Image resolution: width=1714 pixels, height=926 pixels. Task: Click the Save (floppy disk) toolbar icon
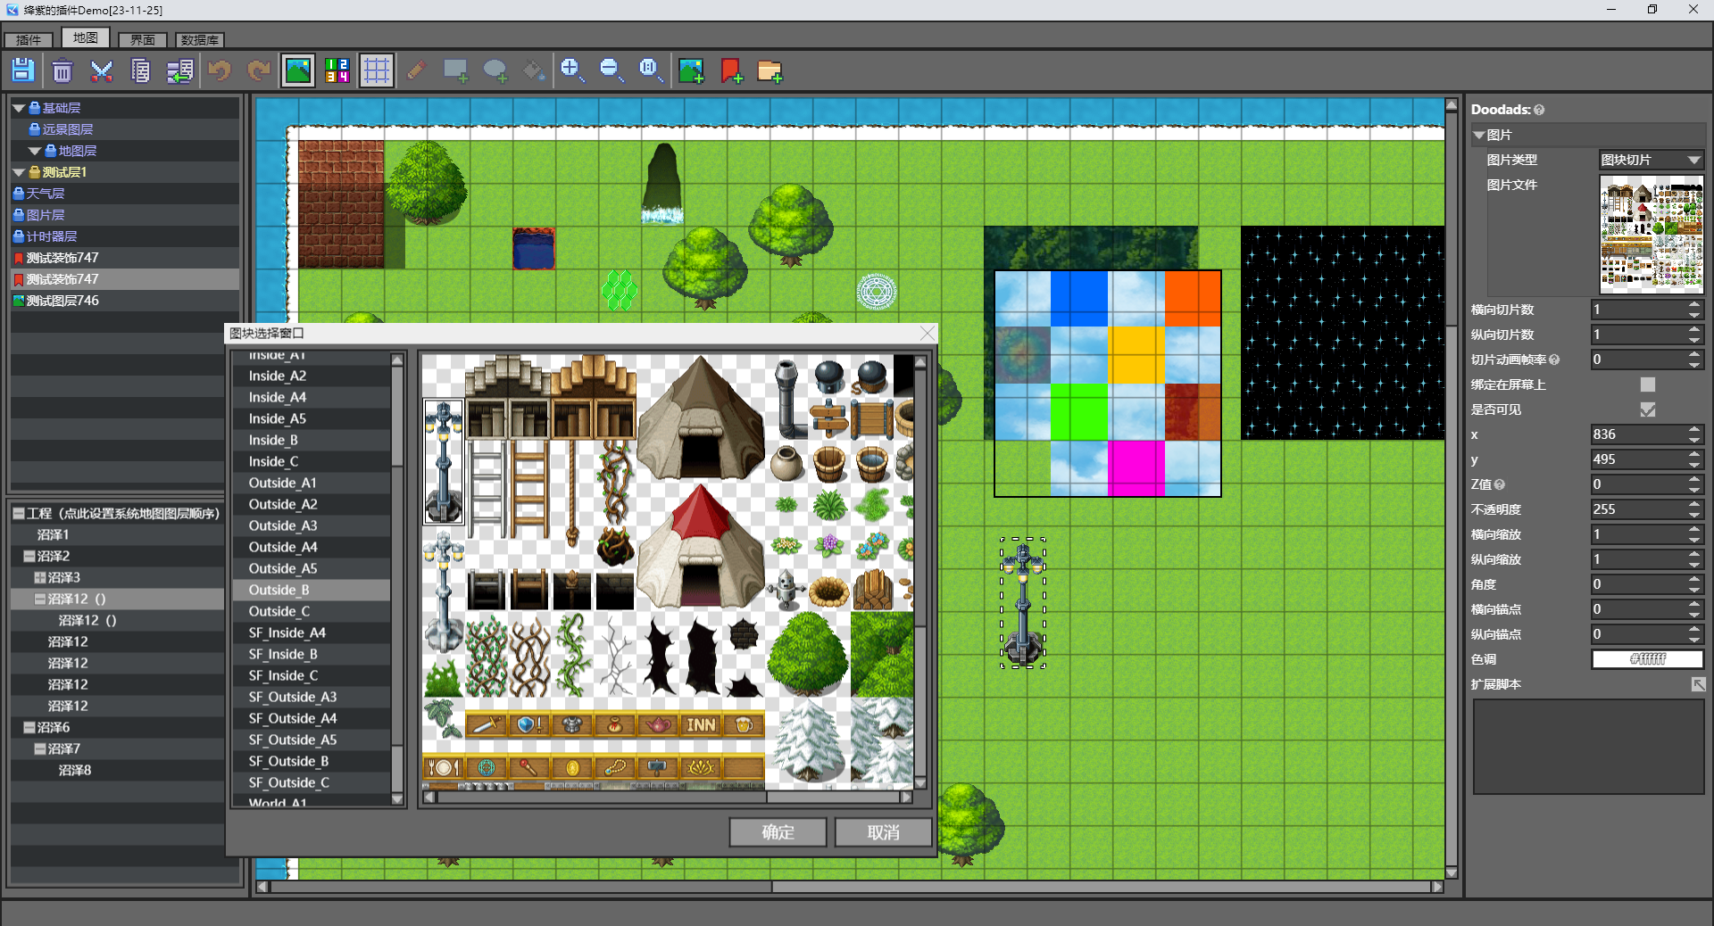click(x=23, y=70)
